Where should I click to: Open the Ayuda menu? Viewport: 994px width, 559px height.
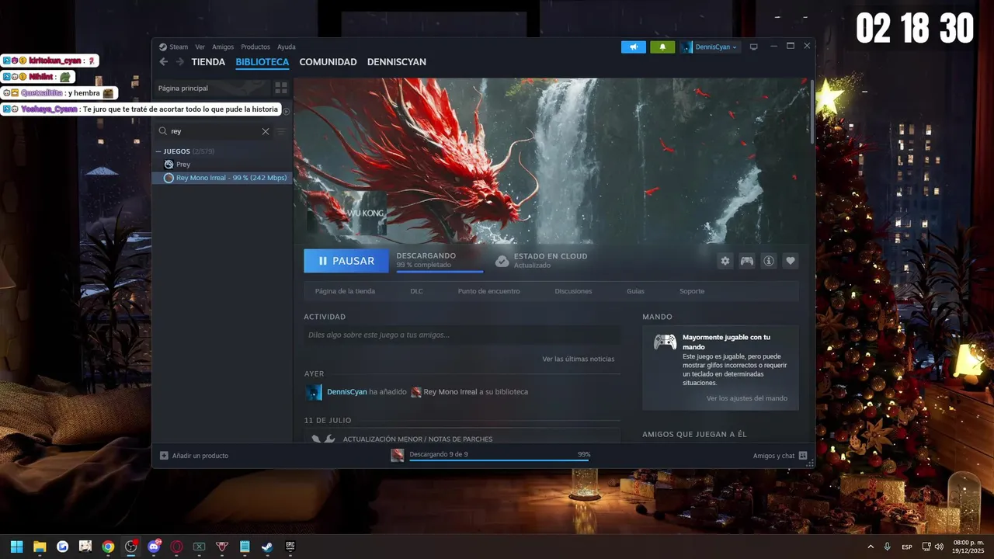point(287,47)
